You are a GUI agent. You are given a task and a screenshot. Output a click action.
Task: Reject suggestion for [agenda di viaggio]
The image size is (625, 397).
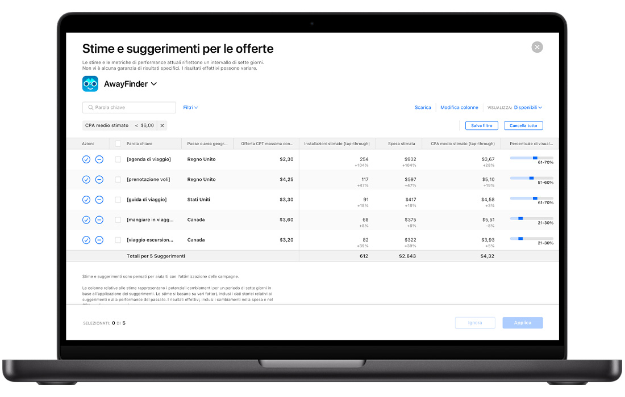(99, 159)
